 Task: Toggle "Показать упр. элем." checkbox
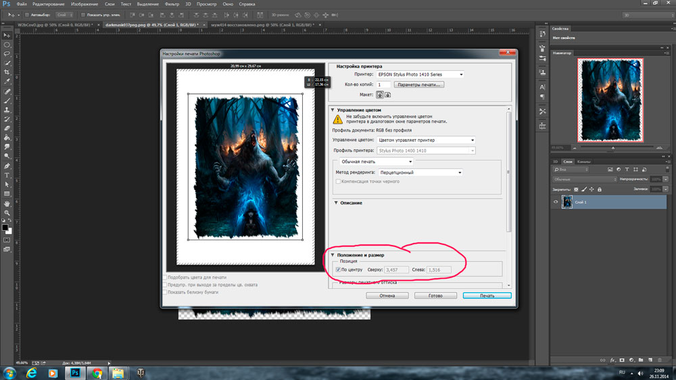coord(82,15)
